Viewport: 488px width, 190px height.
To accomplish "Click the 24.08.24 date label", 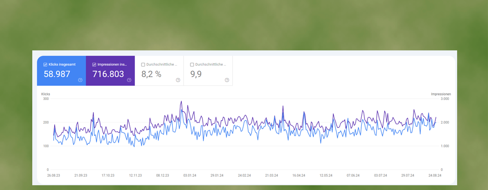I will tap(434, 175).
